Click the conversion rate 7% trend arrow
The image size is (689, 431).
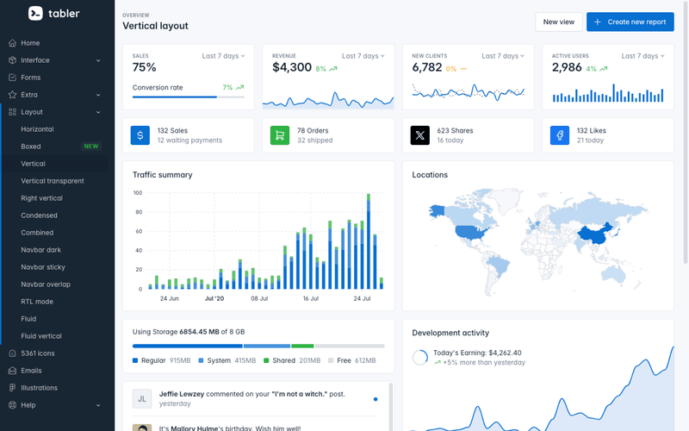(x=240, y=88)
